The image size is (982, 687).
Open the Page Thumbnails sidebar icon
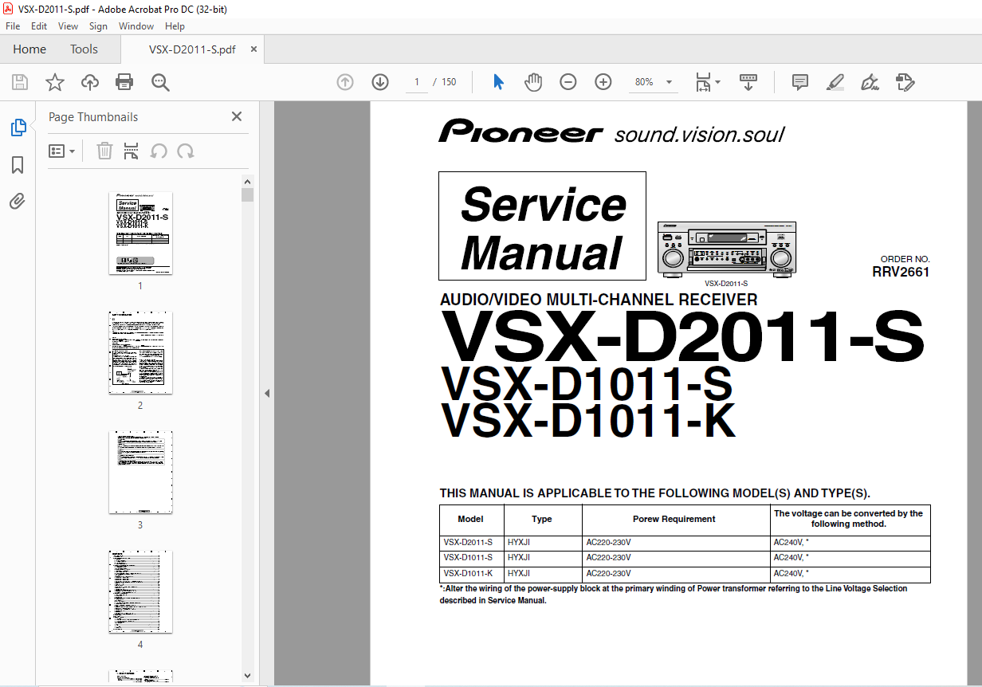pyautogui.click(x=18, y=128)
